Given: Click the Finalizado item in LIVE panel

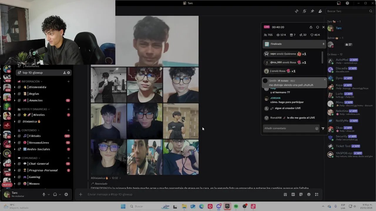Looking at the screenshot, I should (x=294, y=44).
